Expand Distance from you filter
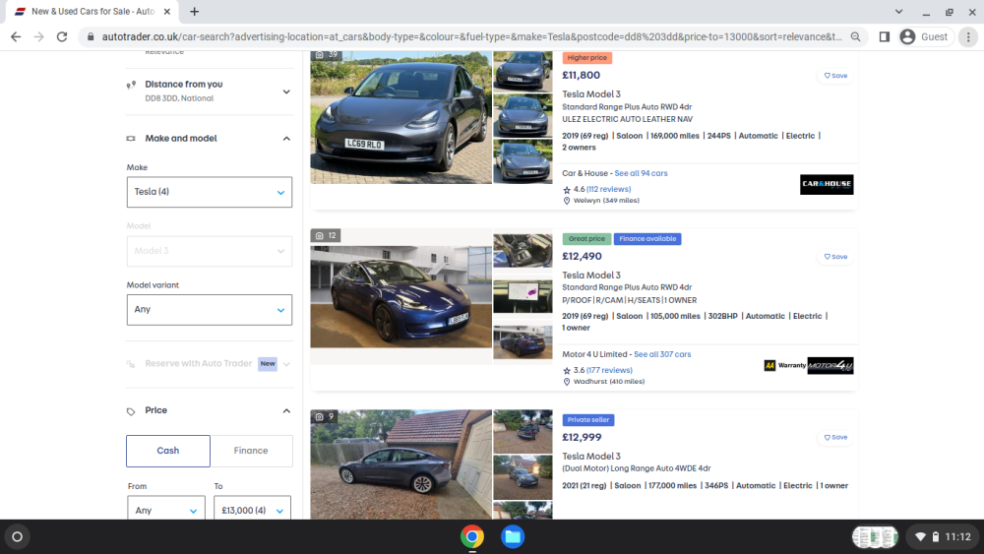This screenshot has width=984, height=554. point(209,91)
